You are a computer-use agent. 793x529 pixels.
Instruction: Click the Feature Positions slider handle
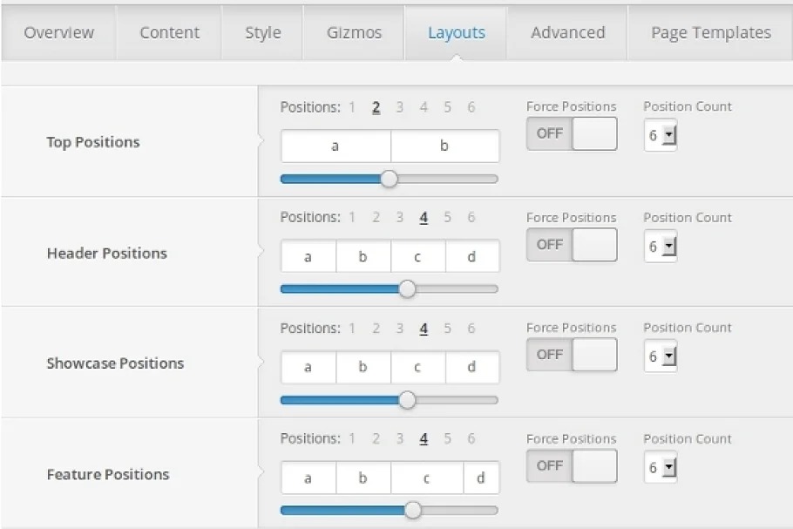413,510
